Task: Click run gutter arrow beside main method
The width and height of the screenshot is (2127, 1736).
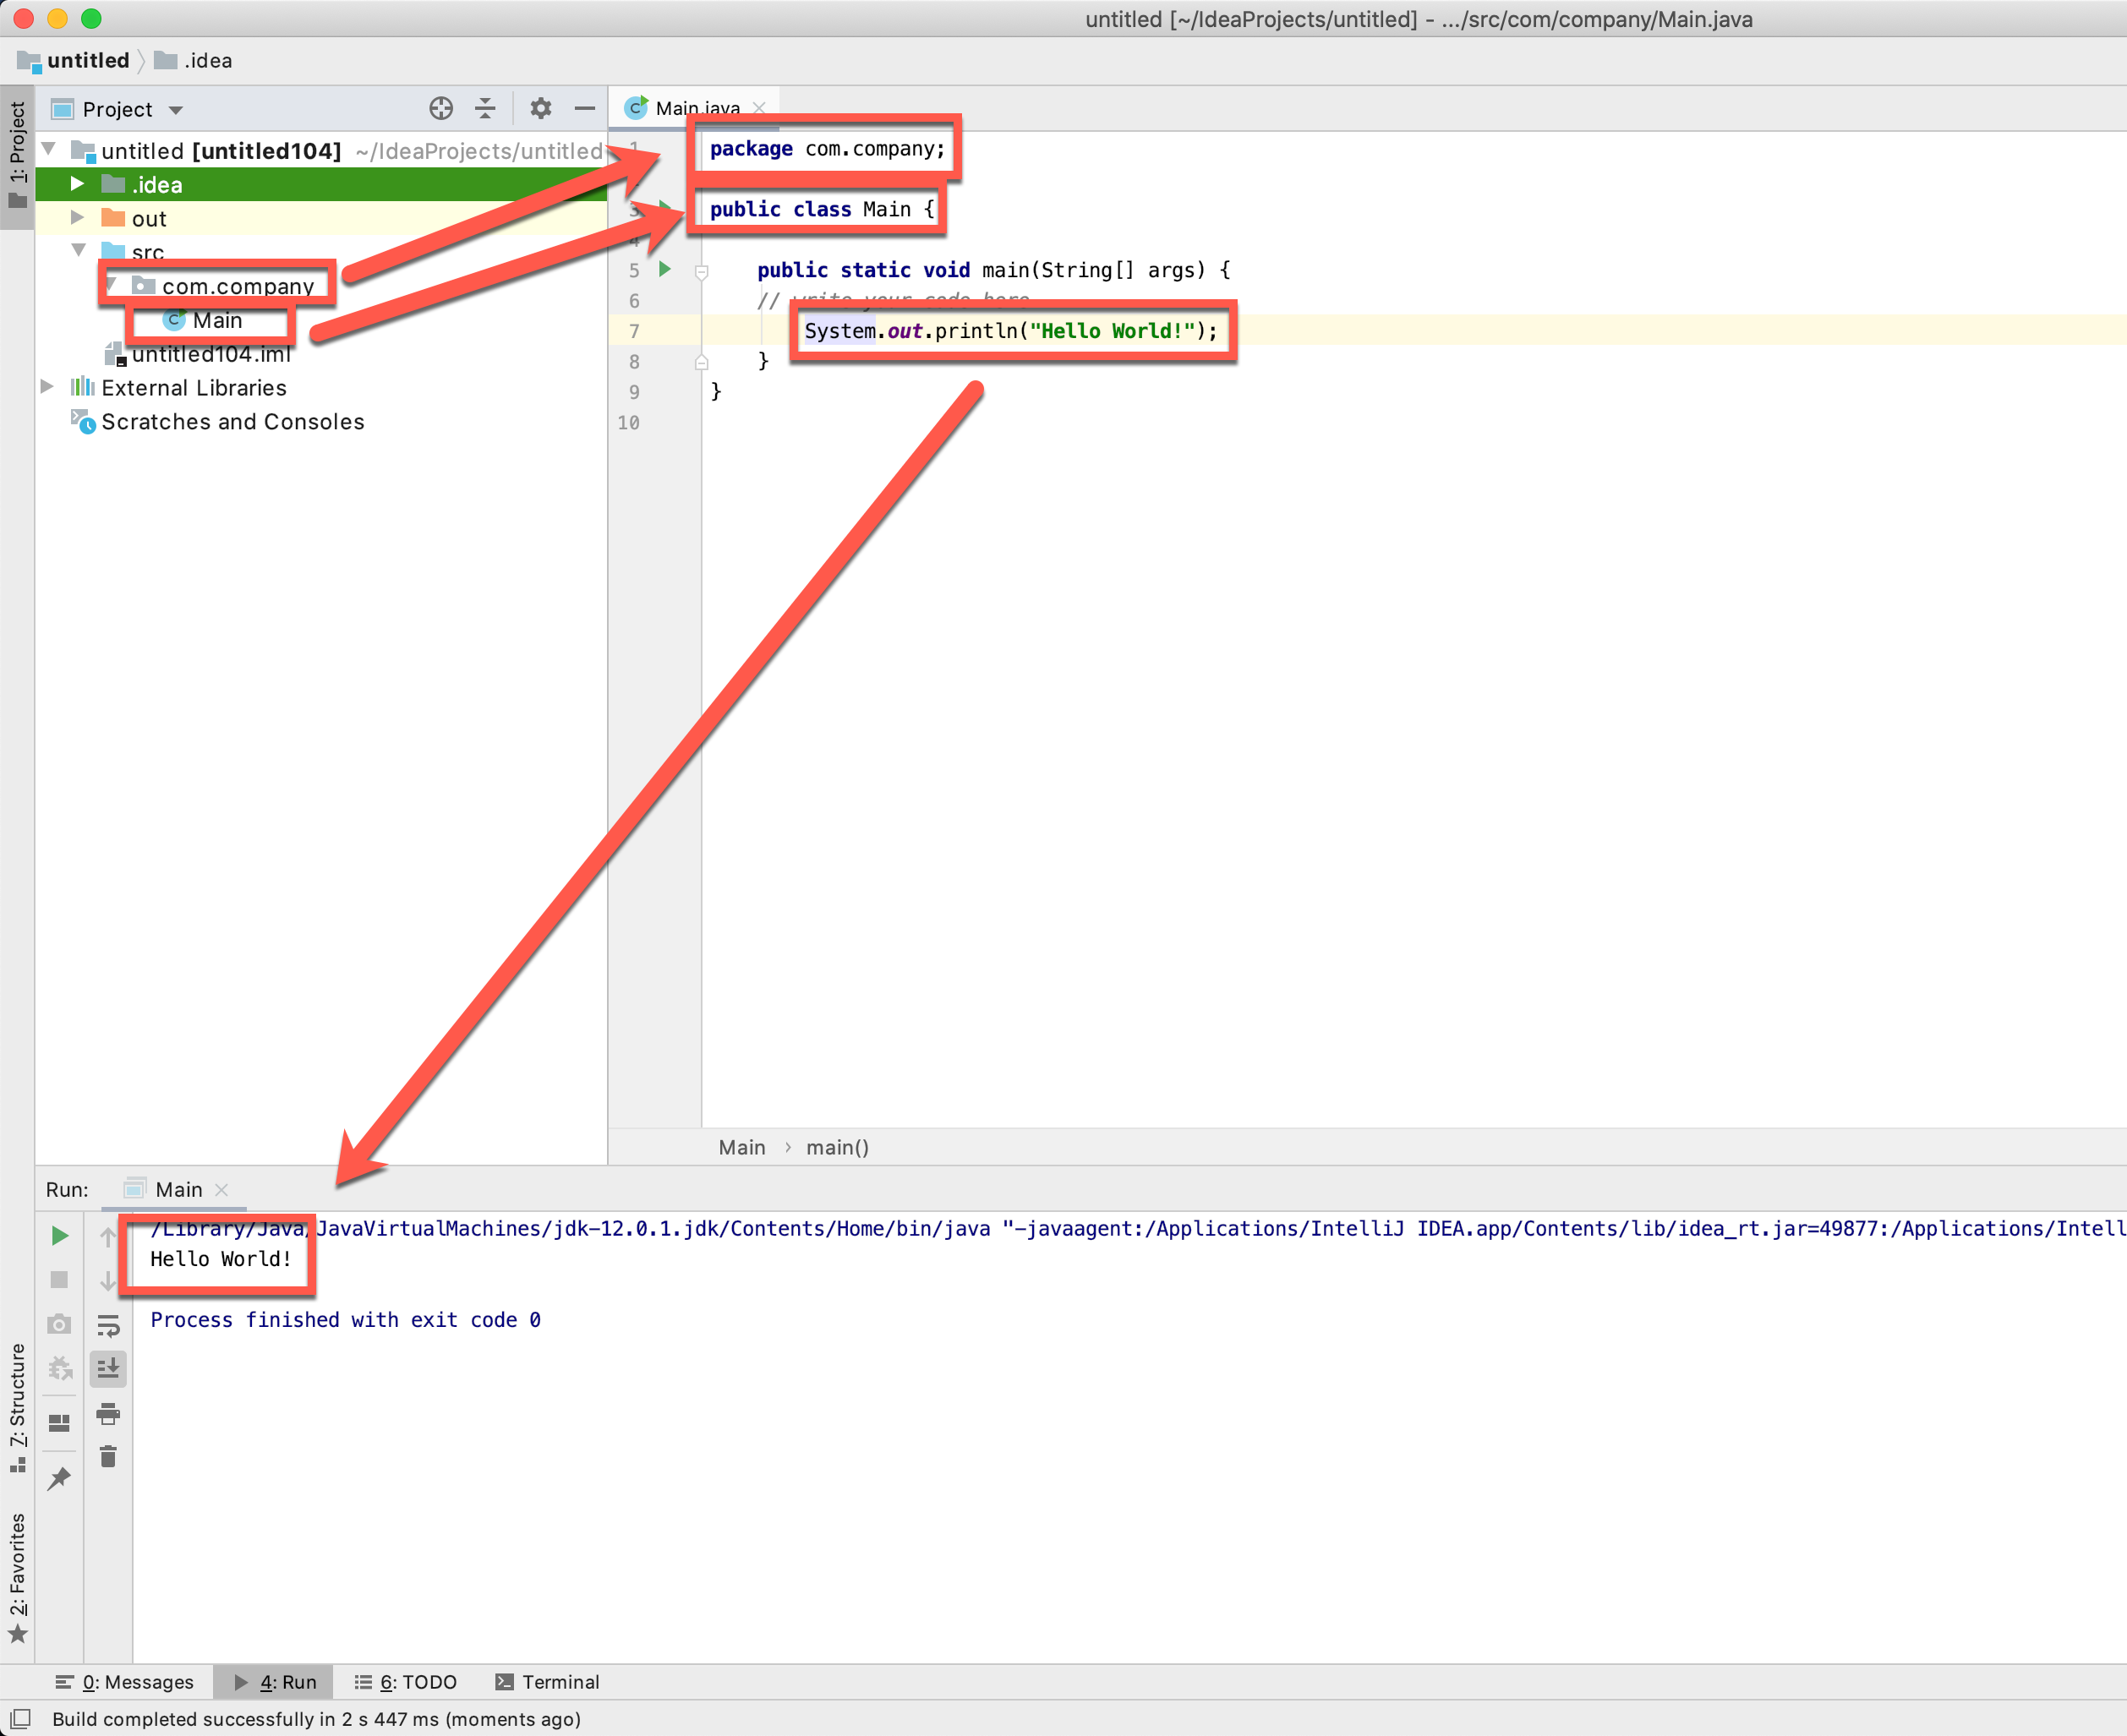Action: [665, 269]
